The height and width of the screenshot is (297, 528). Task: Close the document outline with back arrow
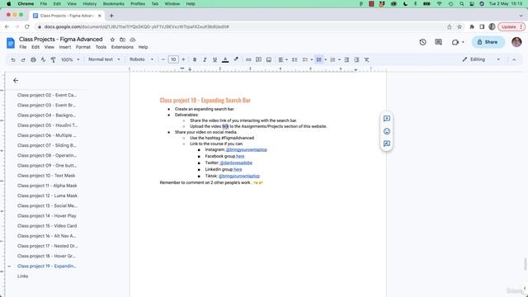(16, 81)
